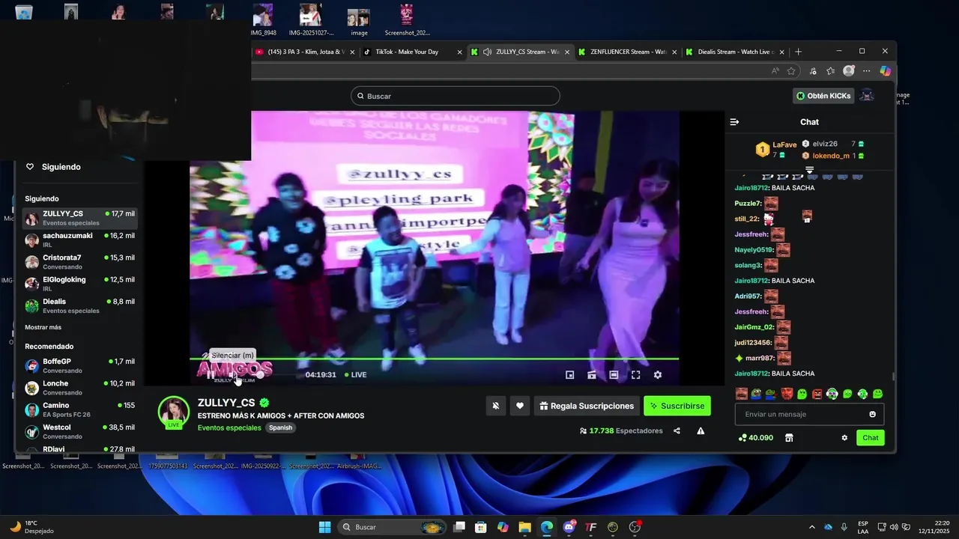
Task: Click the Obtén KICKs button
Action: (x=823, y=96)
